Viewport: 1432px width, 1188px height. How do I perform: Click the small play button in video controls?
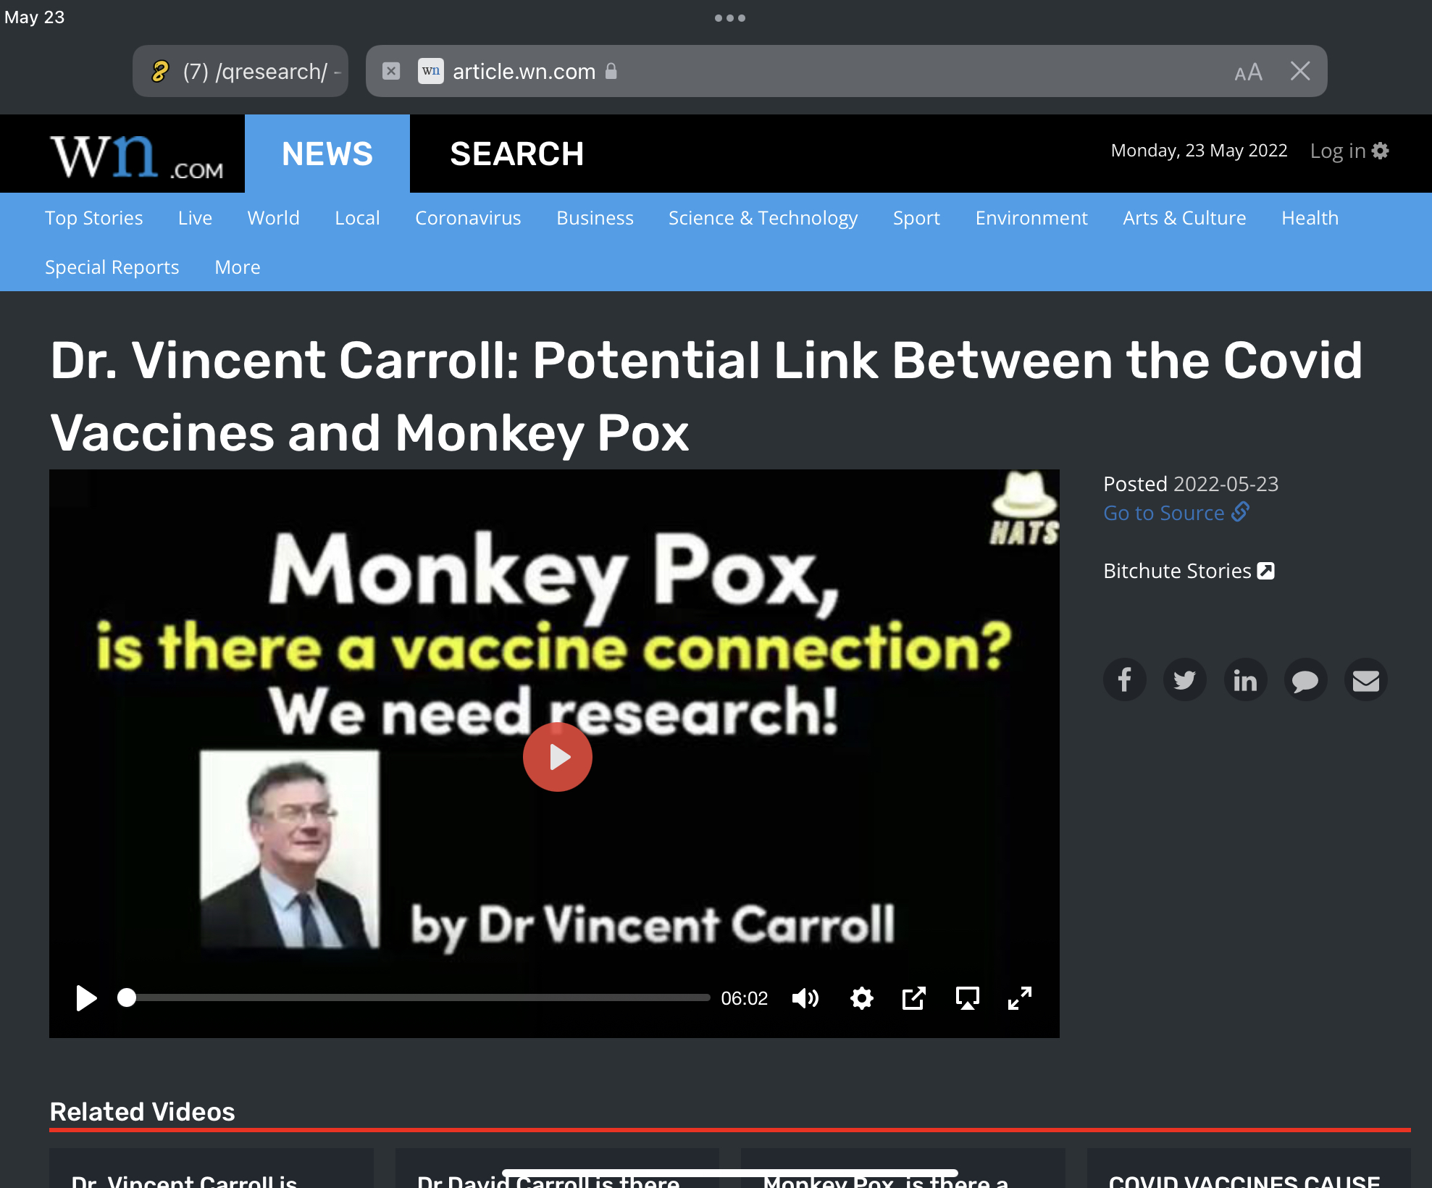point(86,998)
